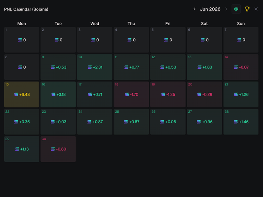The width and height of the screenshot is (263, 197).
Task: Open June 25 cell showing +0.87
Action: coord(131,122)
